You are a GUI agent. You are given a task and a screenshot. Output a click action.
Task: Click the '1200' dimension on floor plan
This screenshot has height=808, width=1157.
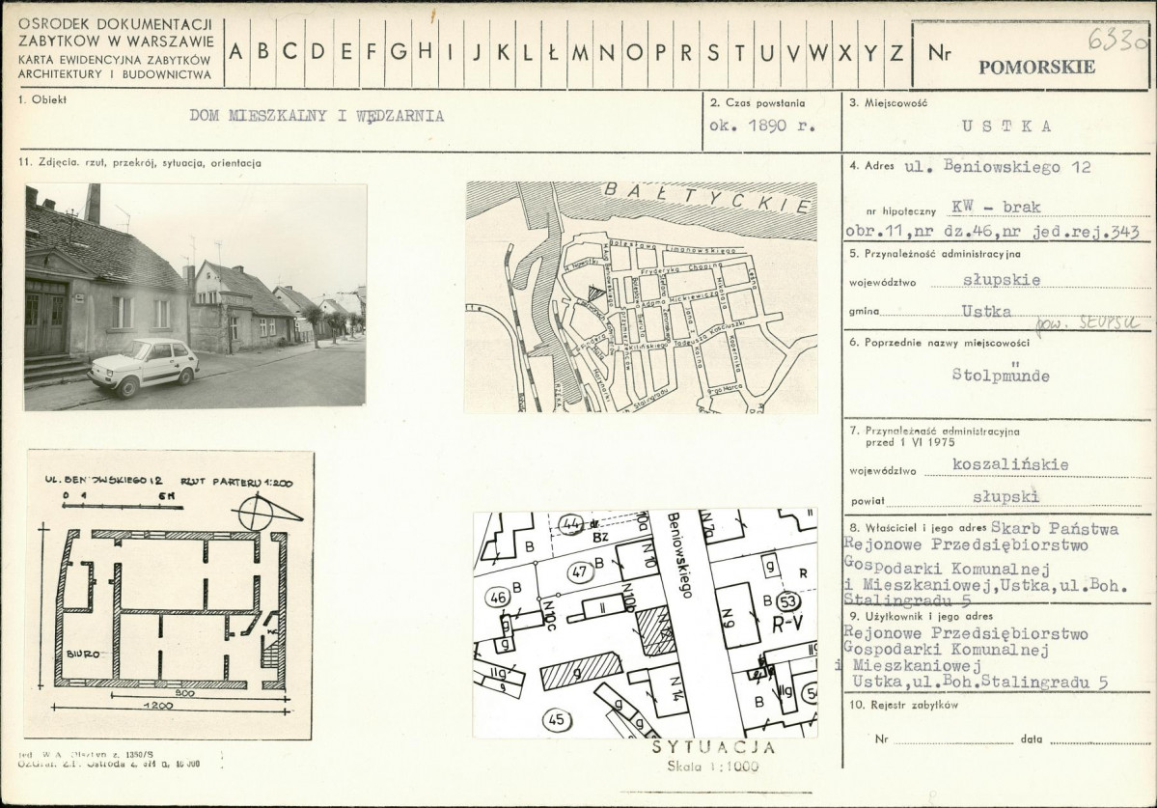click(x=160, y=707)
